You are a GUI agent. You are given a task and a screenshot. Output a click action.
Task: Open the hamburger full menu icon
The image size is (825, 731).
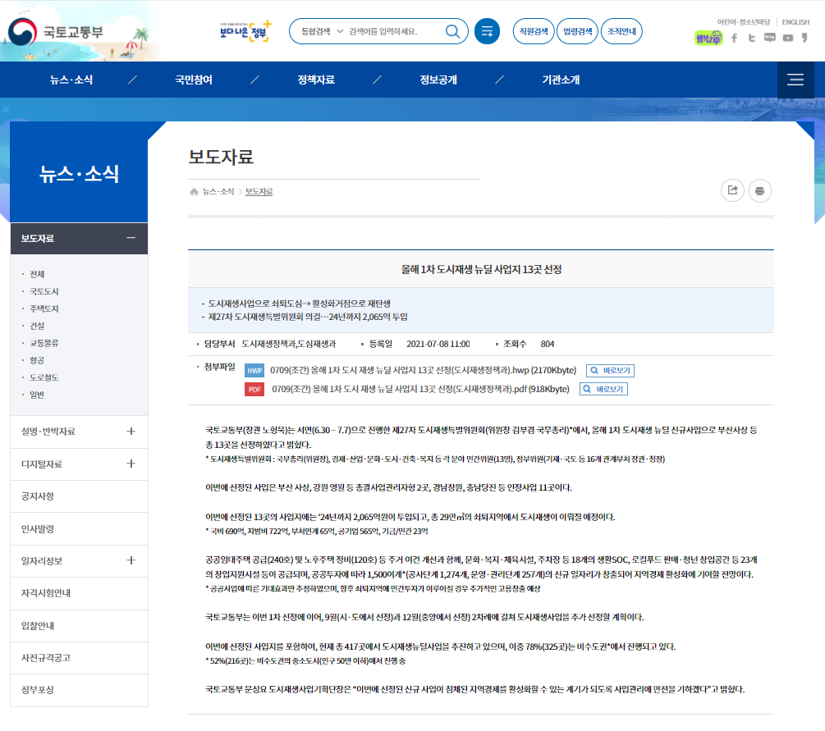[x=795, y=80]
